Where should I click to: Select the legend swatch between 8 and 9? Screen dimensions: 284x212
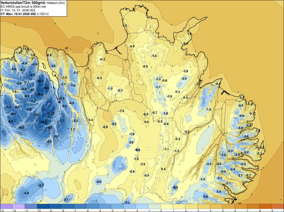pos(265,206)
